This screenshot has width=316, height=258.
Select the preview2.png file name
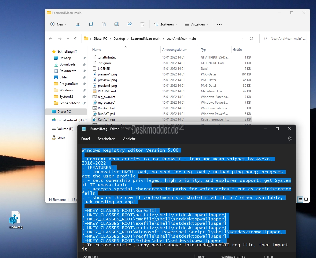[107, 80]
